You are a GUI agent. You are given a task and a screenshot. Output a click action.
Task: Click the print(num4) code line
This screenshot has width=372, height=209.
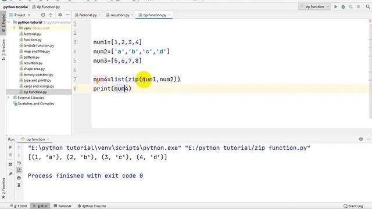112,89
